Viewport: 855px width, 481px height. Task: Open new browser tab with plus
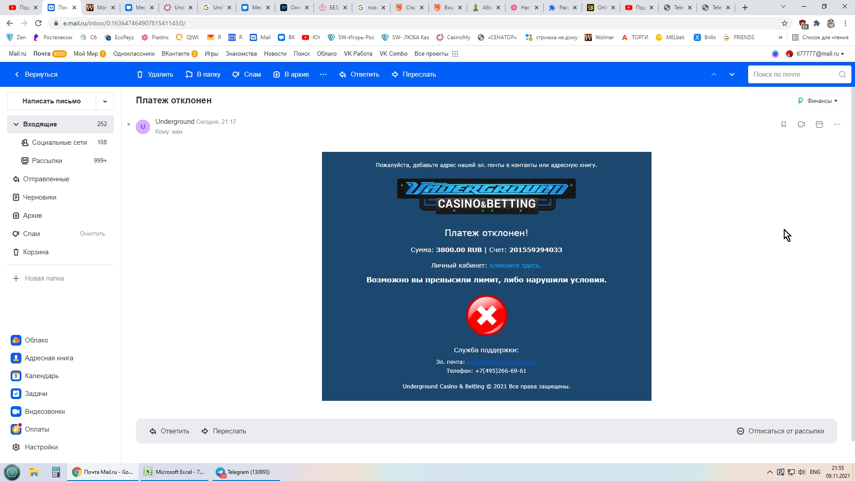[745, 8]
